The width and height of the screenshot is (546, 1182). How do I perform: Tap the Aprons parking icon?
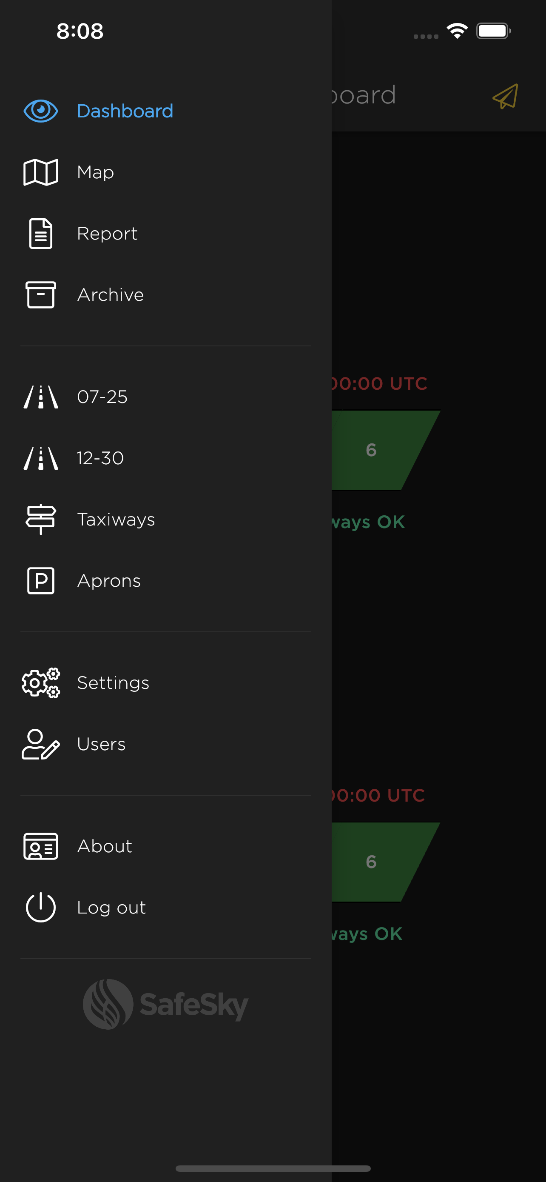40,580
